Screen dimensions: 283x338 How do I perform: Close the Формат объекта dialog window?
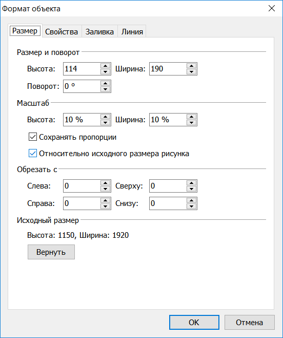tap(272, 8)
